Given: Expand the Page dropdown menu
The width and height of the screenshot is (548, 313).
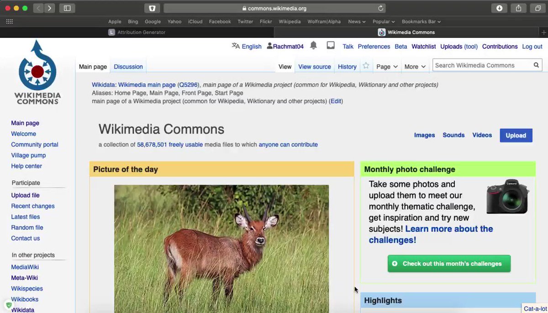Looking at the screenshot, I should (x=387, y=67).
